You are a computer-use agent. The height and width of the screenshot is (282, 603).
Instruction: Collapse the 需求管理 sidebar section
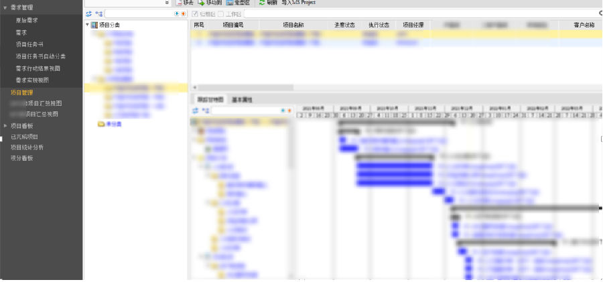(x=5, y=7)
